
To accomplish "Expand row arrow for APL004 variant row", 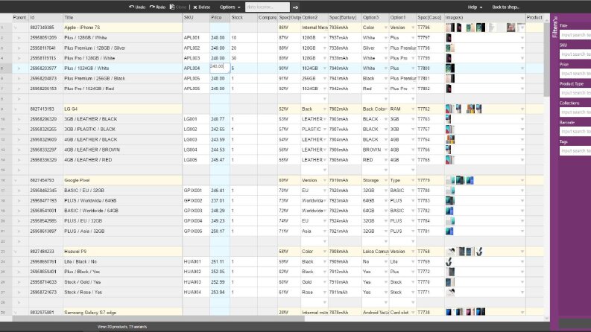I will point(19,68).
